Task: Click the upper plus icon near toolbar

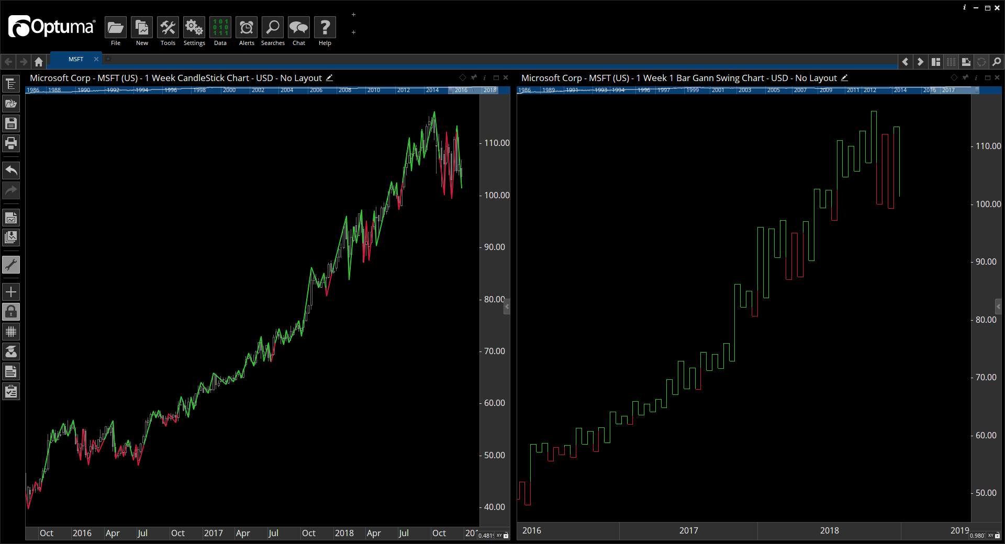Action: tap(353, 15)
